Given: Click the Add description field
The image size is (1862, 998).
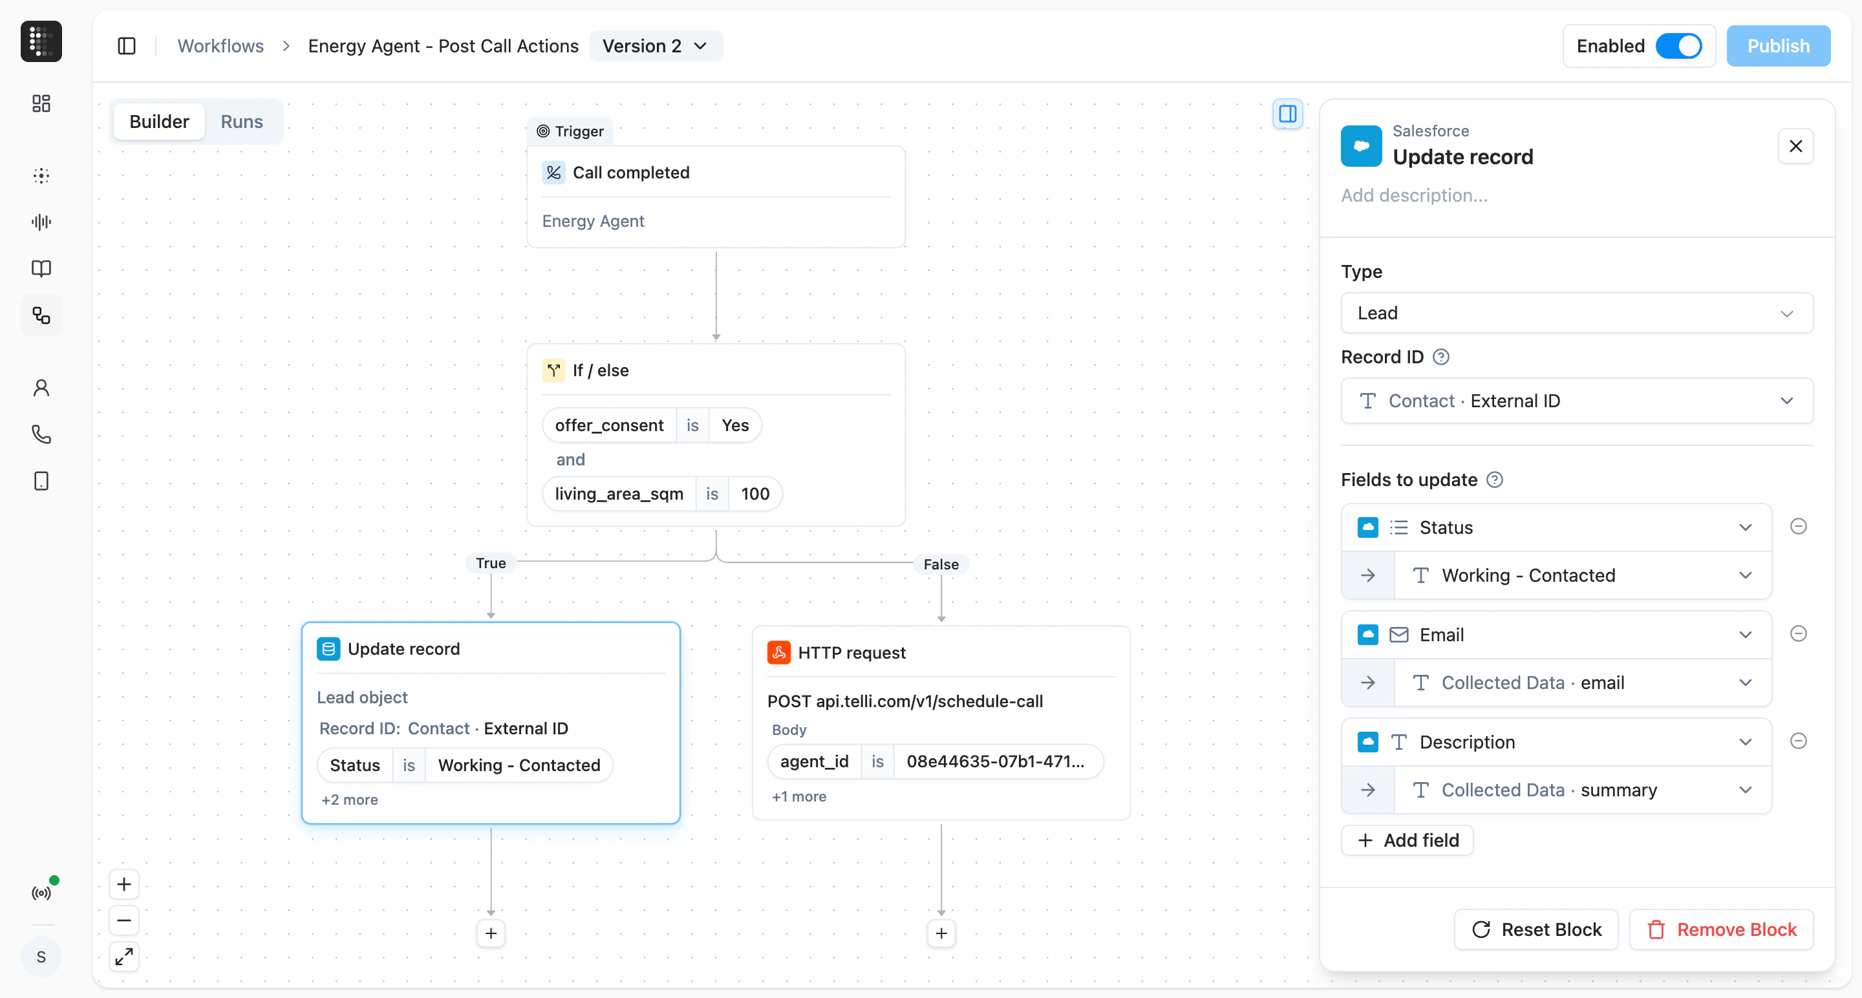Looking at the screenshot, I should click(x=1414, y=195).
